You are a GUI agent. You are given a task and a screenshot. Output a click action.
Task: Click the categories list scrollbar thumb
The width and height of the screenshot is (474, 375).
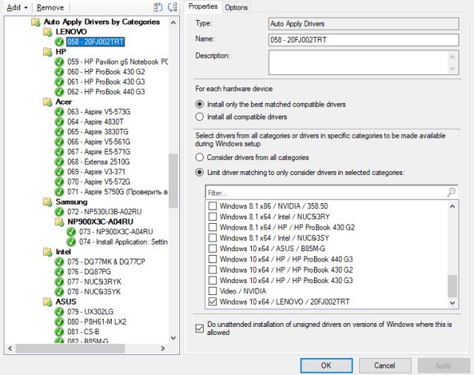(453, 286)
